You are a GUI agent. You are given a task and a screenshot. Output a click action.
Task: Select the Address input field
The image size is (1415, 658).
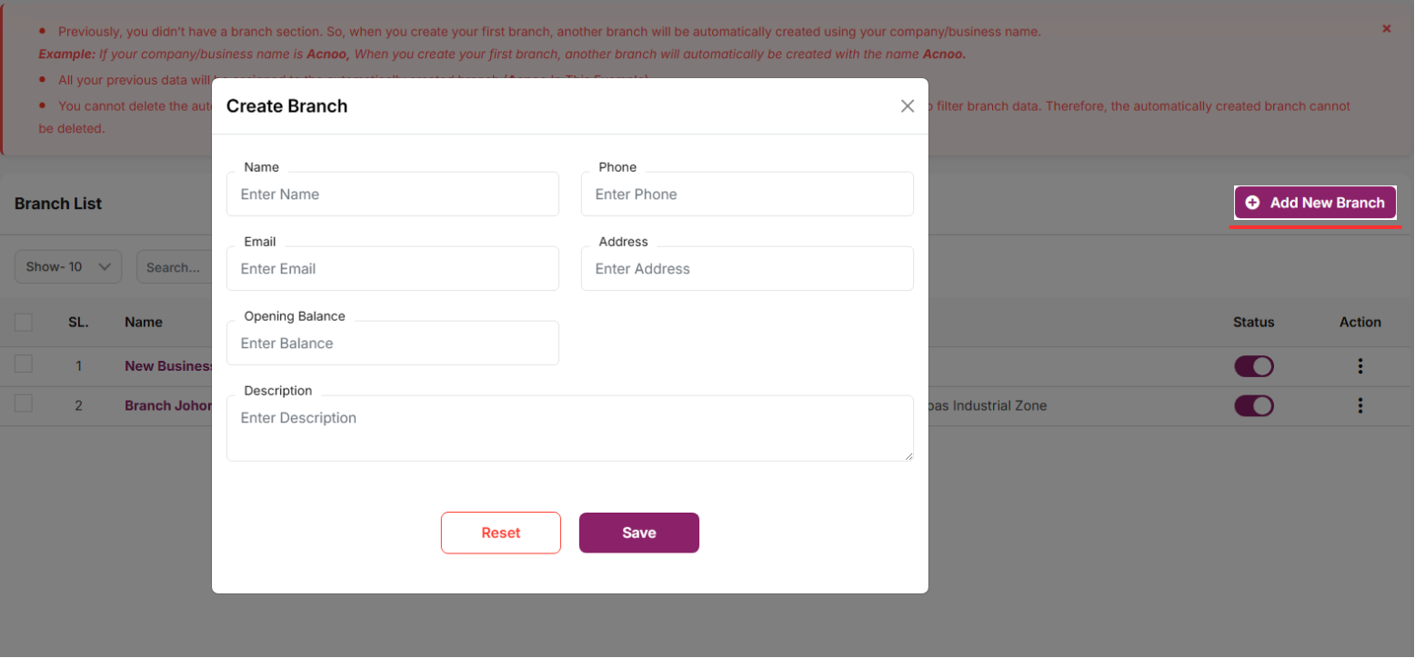pyautogui.click(x=747, y=269)
